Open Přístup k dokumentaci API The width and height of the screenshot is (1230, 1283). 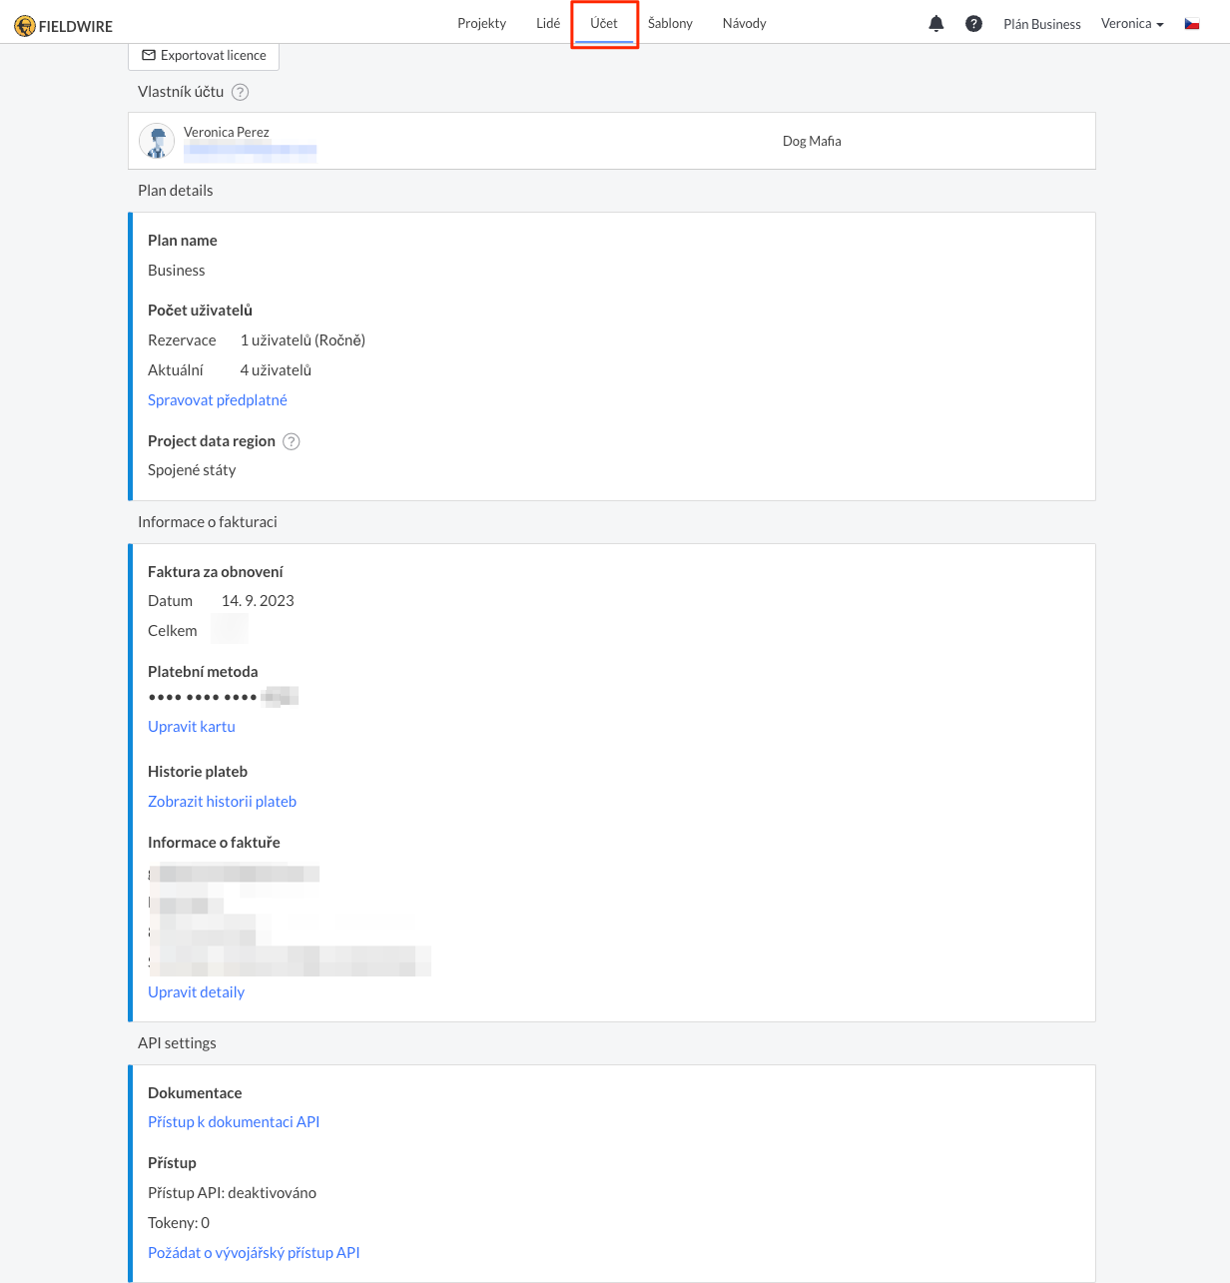(x=234, y=1121)
